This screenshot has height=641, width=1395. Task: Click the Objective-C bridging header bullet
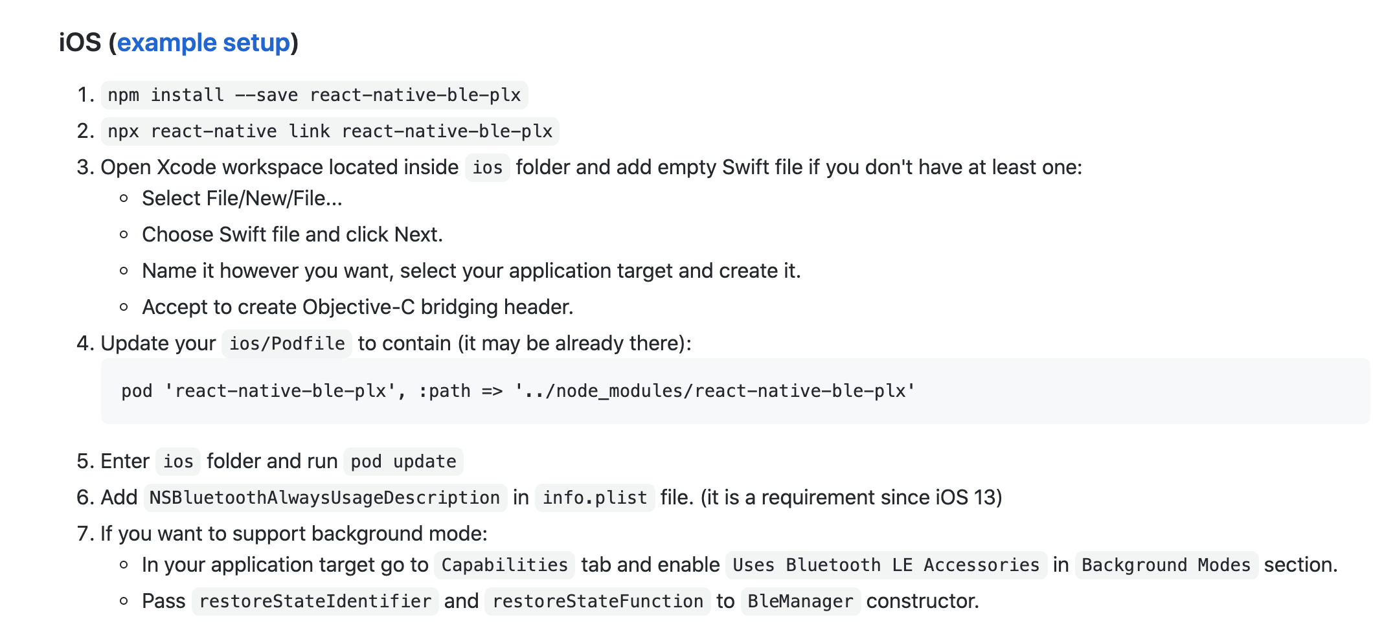point(358,306)
